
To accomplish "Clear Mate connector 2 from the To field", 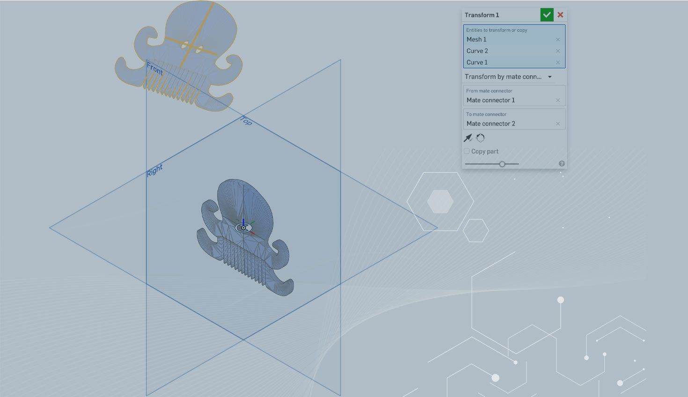I will pos(557,124).
